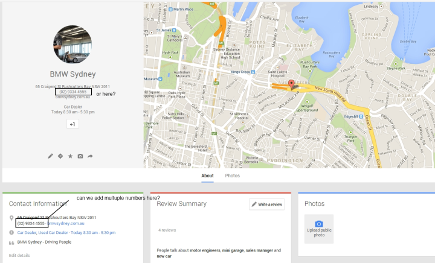This screenshot has width=435, height=263.
Task: Click the BMW Sydney page title
Action: (72, 74)
